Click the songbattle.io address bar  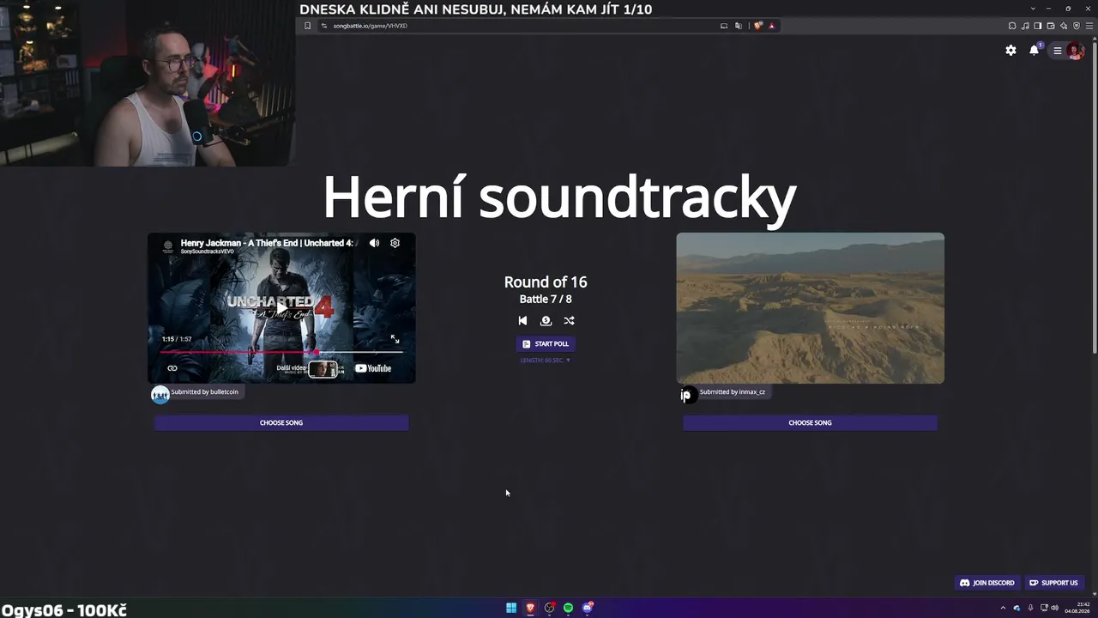(x=515, y=26)
